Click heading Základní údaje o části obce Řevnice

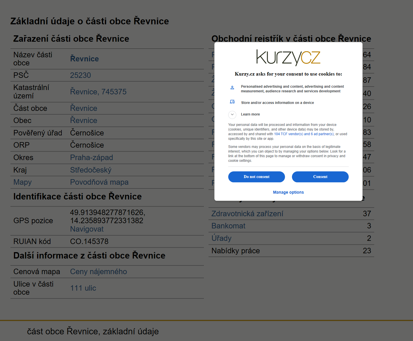[x=89, y=21]
